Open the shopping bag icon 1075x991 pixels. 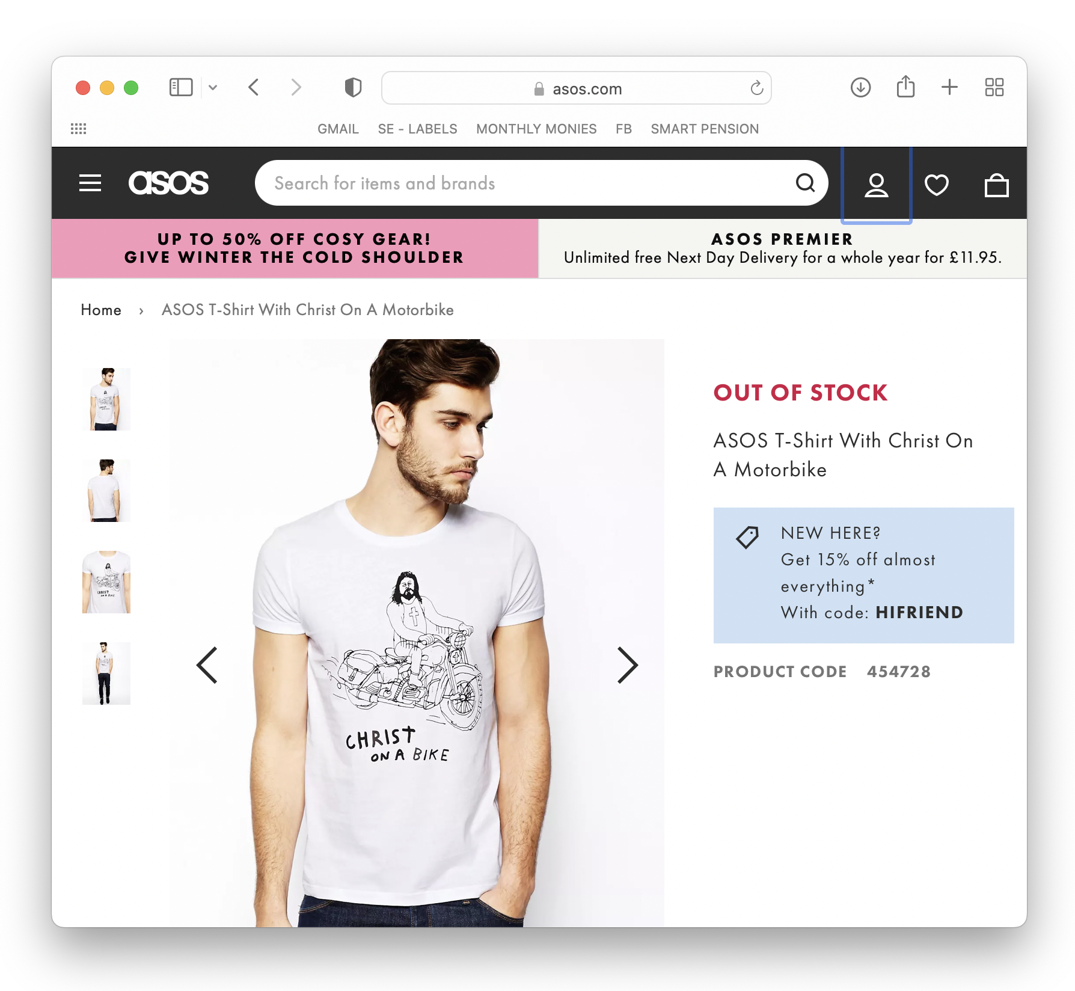tap(996, 185)
